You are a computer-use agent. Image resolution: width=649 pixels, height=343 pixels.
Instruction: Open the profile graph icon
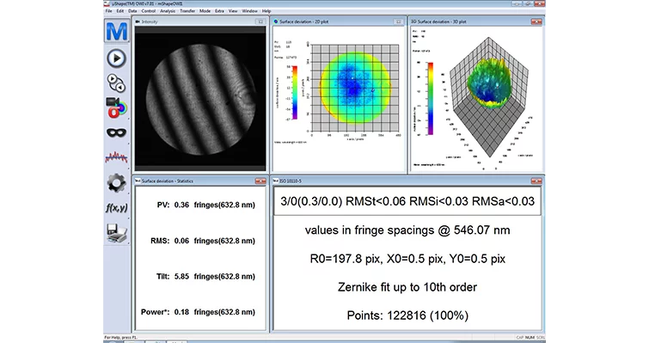[x=116, y=157]
